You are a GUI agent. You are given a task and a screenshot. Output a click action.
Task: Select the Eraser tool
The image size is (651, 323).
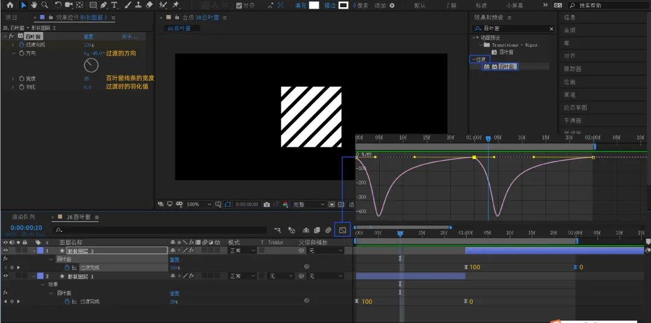150,5
